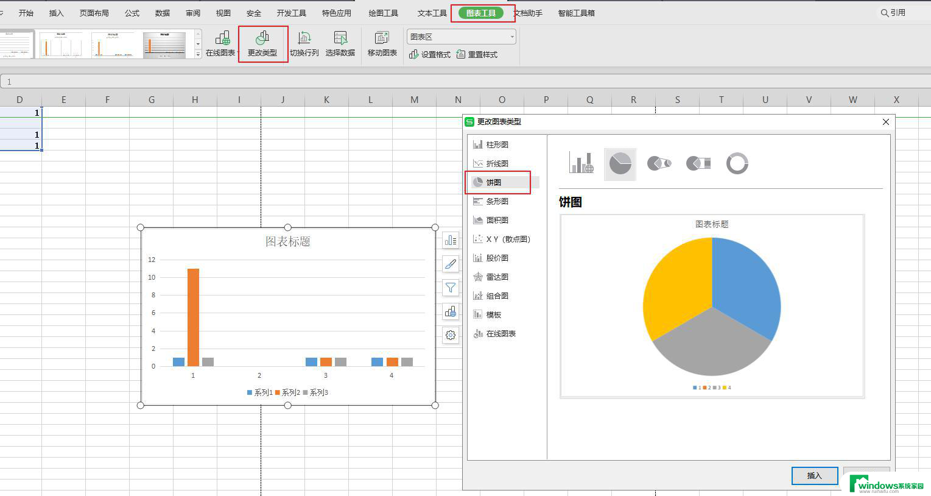
Task: Select the bar-of-pie subtype icon
Action: (698, 163)
